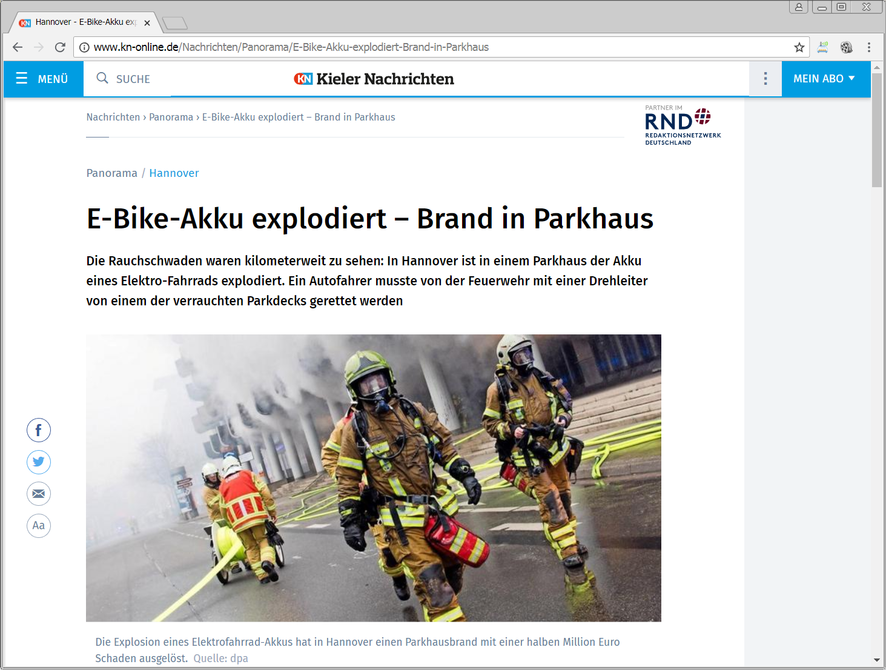Close the current browser tab

point(147,23)
